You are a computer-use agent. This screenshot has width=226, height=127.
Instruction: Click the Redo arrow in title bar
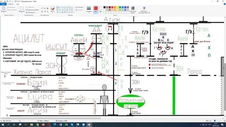pyautogui.click(x=10, y=1)
